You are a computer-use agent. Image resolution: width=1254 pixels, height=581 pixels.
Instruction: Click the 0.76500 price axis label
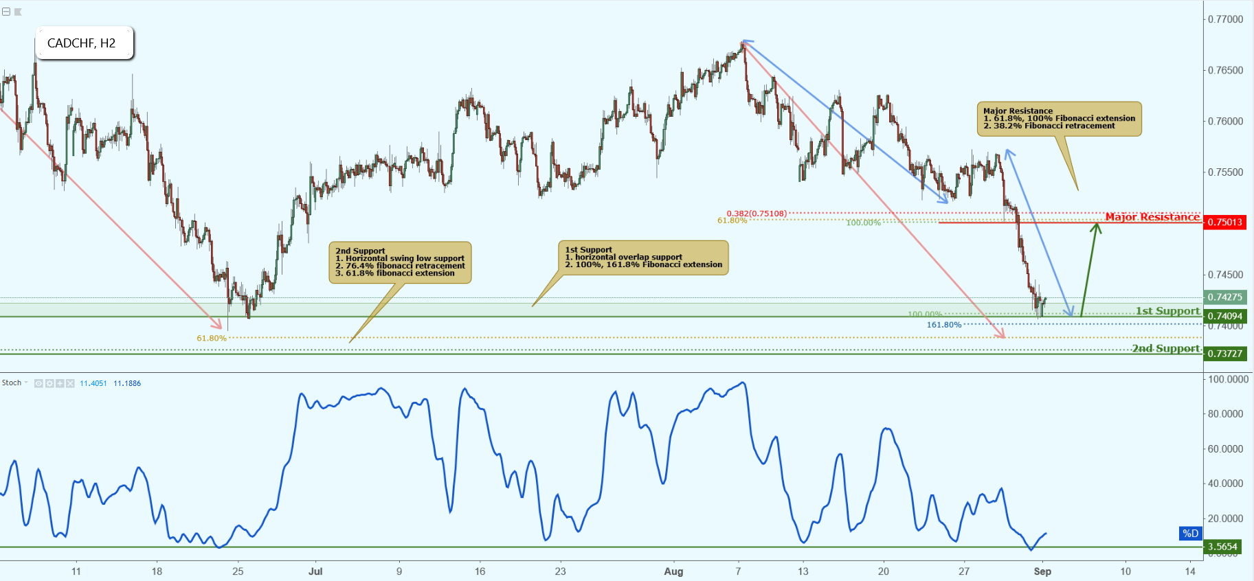[1226, 70]
